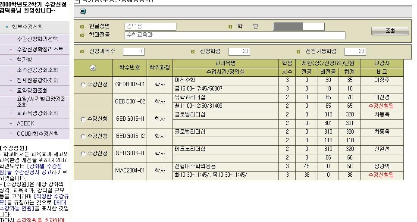Open 교양강좌조회 sidebar menu
Screen dimensions: 417x222
(x=32, y=91)
